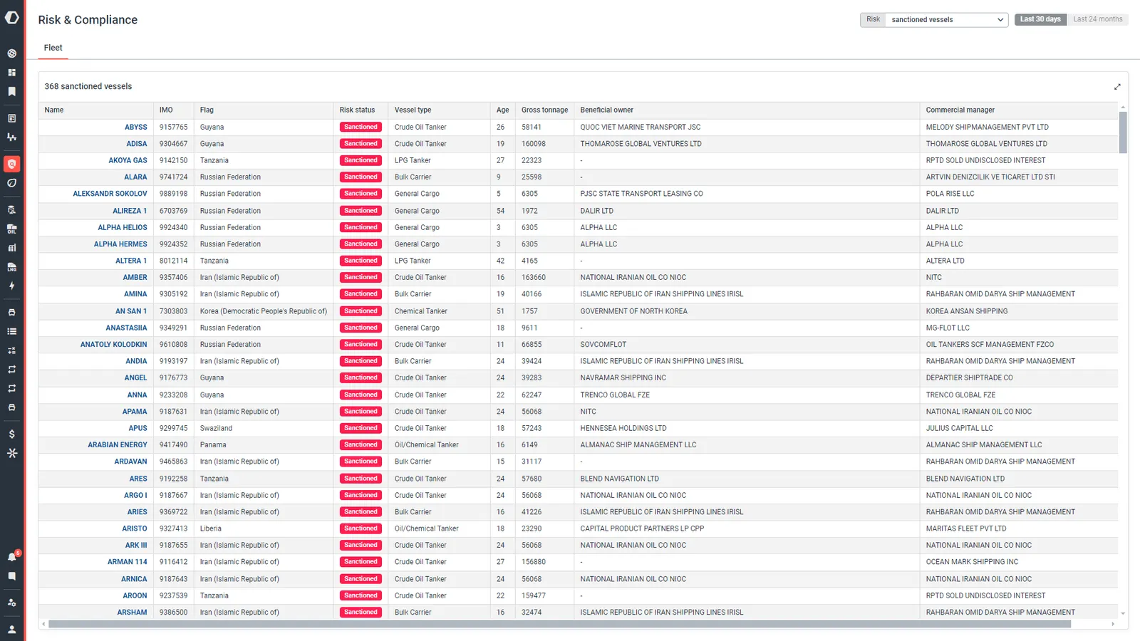Viewport: 1140px width, 641px height.
Task: Click the 'QUOC VIET MARINE TRANSPORT JSC' owner cell
Action: [x=641, y=127]
